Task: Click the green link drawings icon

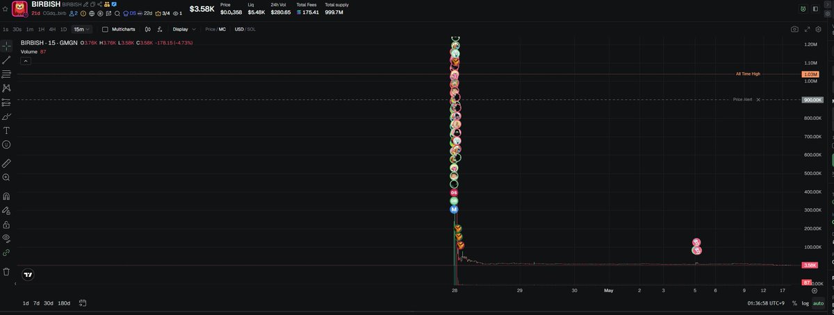Action: click(x=6, y=253)
